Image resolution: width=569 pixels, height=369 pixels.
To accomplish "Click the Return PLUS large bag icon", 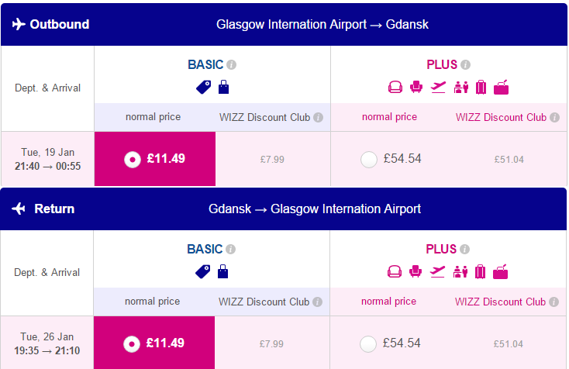I will pyautogui.click(x=501, y=271).
